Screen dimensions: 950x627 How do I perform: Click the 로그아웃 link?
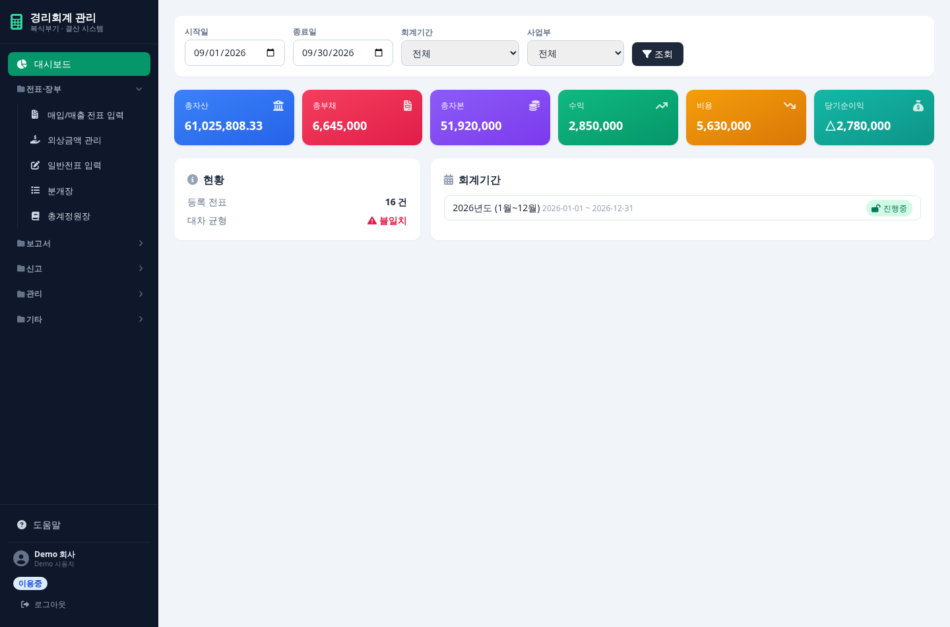(x=44, y=605)
